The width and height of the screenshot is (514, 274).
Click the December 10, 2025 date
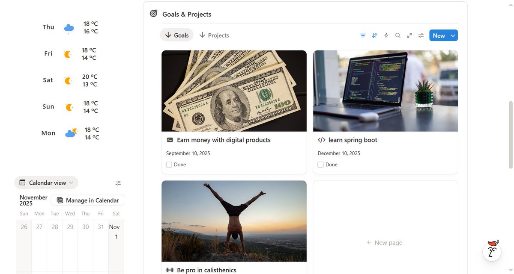tap(339, 153)
